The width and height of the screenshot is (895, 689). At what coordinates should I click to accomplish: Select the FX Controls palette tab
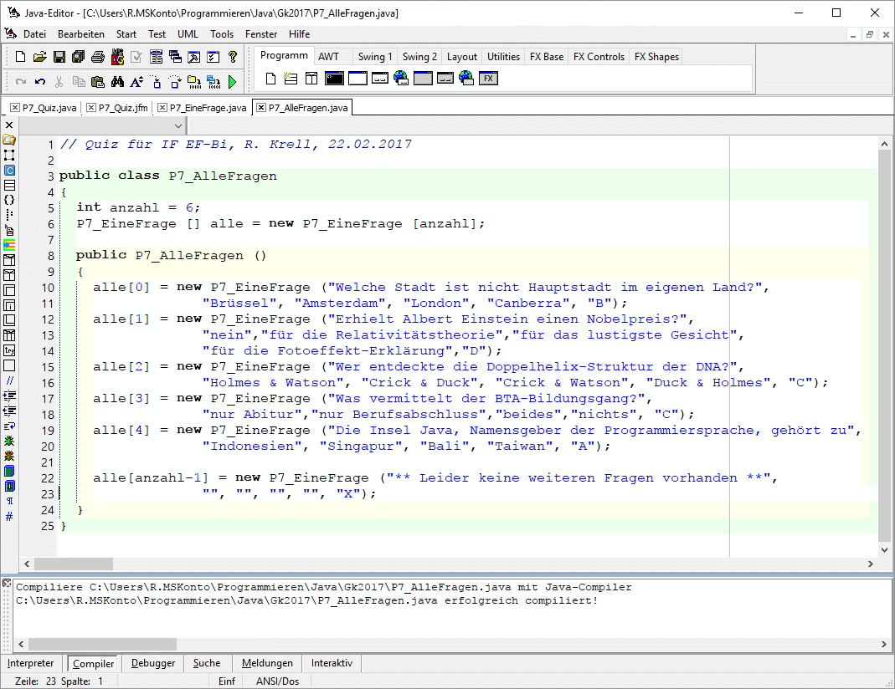pyautogui.click(x=599, y=57)
